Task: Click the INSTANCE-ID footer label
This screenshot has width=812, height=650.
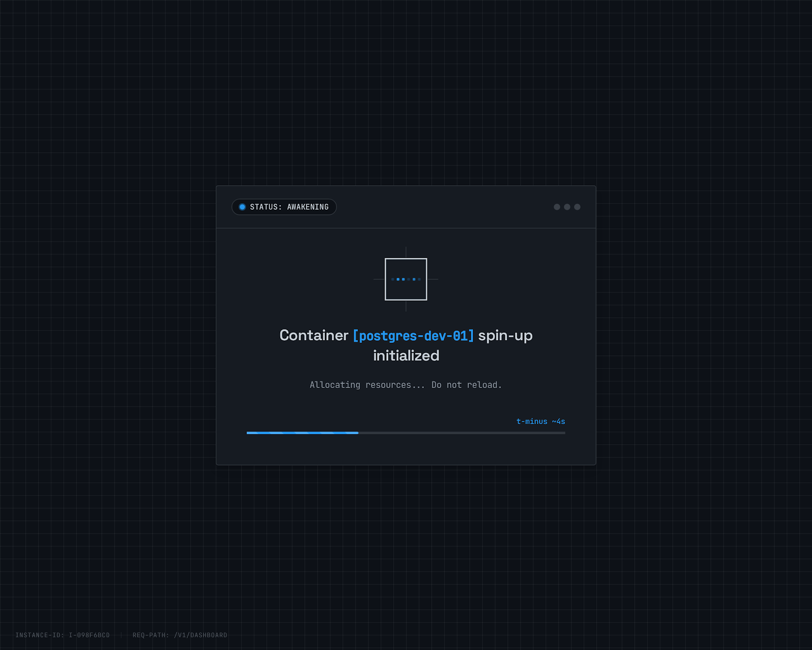Action: point(62,635)
